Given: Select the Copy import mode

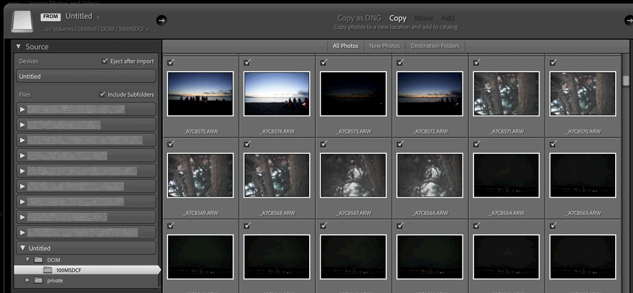Looking at the screenshot, I should coord(397,18).
